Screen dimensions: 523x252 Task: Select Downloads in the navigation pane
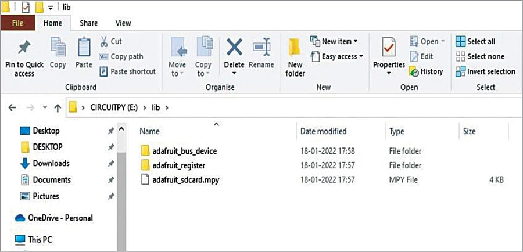pos(51,163)
